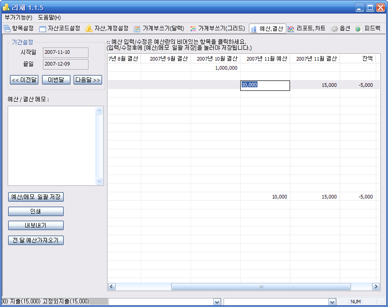Click the 시작일 date field
Screen dimensions: 388x307
65,52
